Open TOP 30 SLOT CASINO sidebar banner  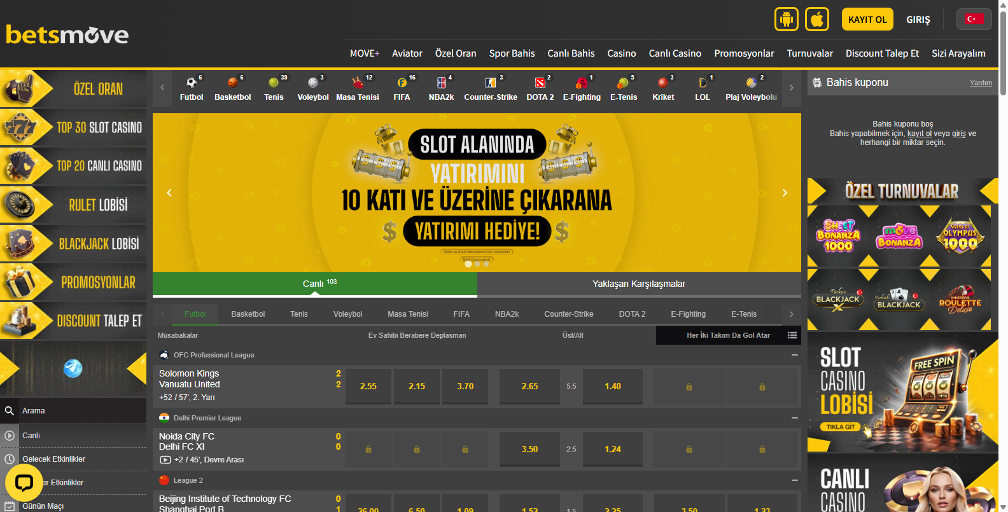pyautogui.click(x=73, y=127)
